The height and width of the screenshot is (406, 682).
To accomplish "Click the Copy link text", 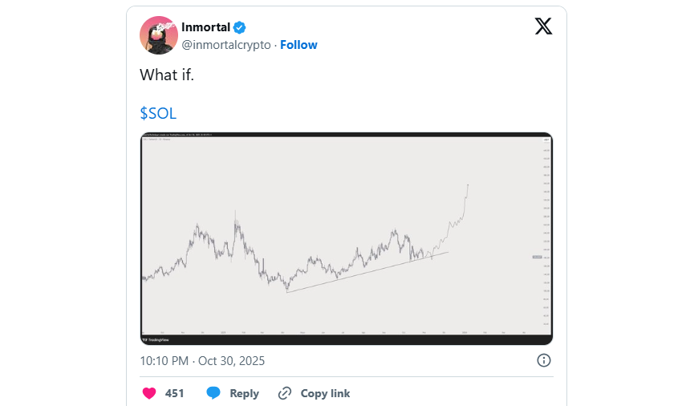I will point(325,393).
